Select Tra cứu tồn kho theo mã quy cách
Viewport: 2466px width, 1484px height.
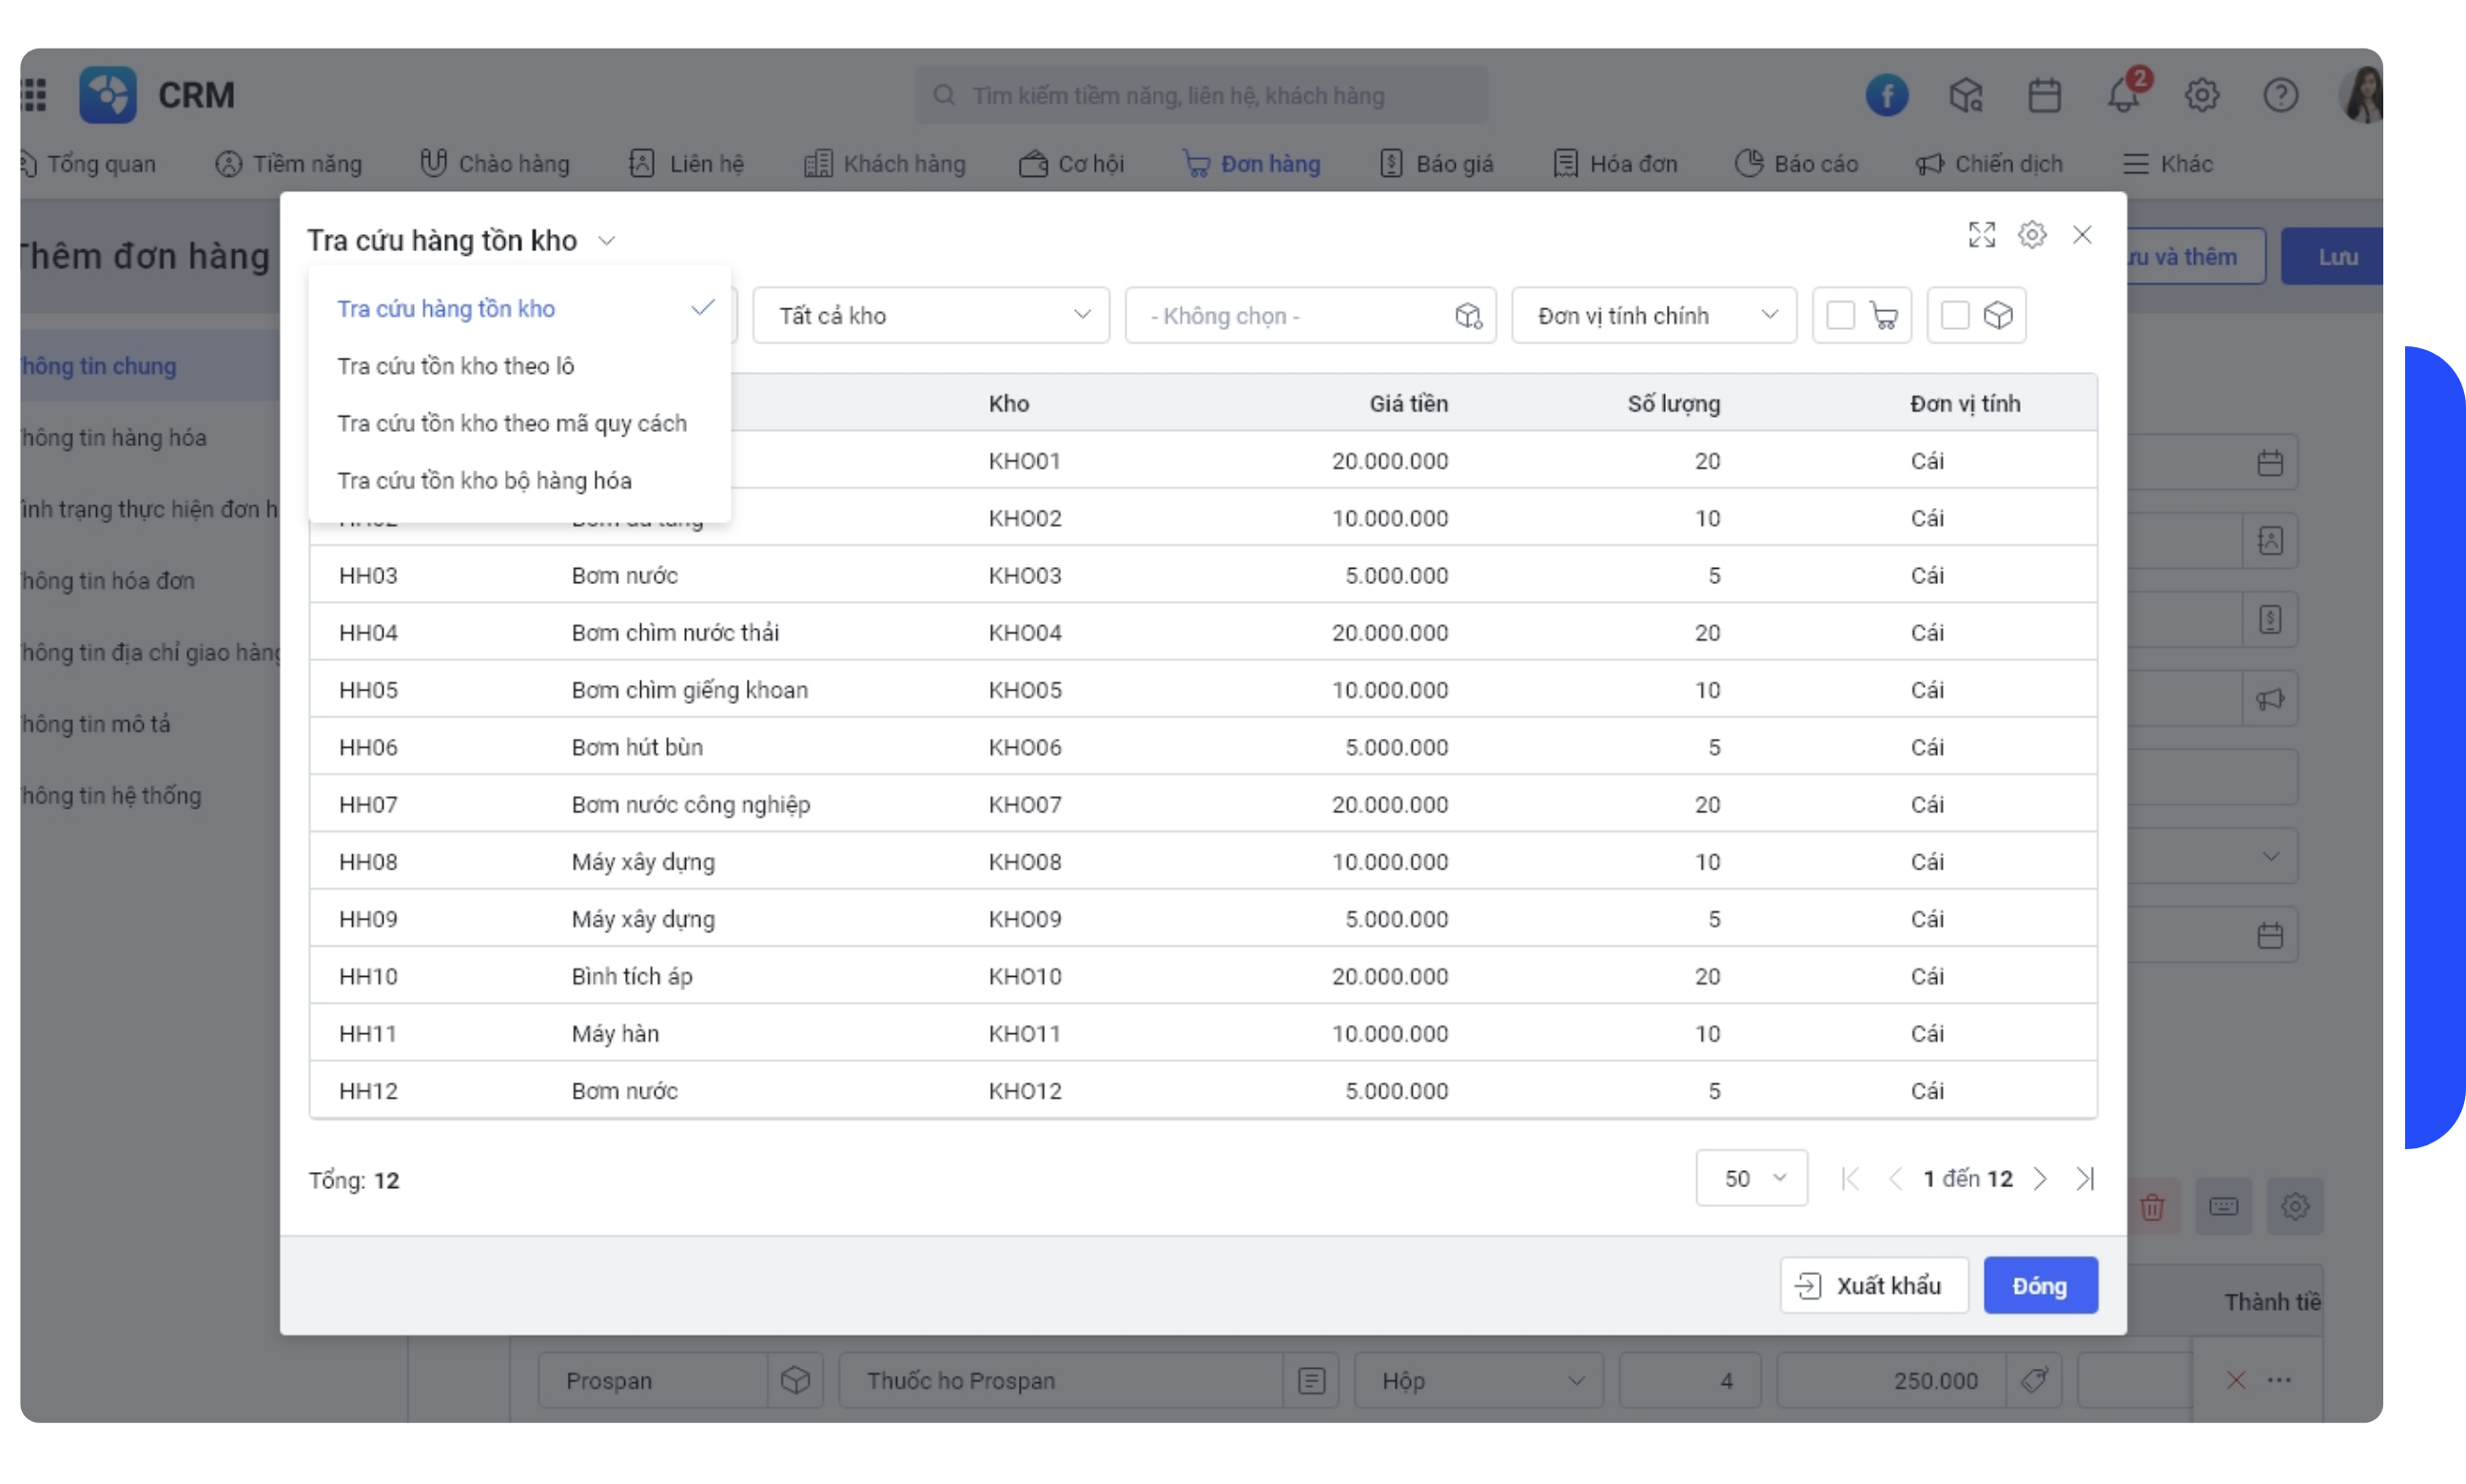tap(520, 423)
